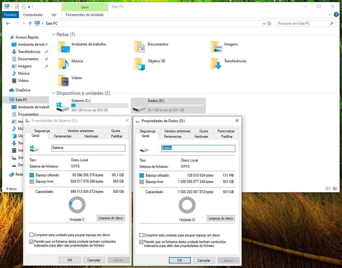This screenshot has height=268, width=342.
Task: Click the Dados (D:) capacity usage bar
Action: click(x=176, y=105)
